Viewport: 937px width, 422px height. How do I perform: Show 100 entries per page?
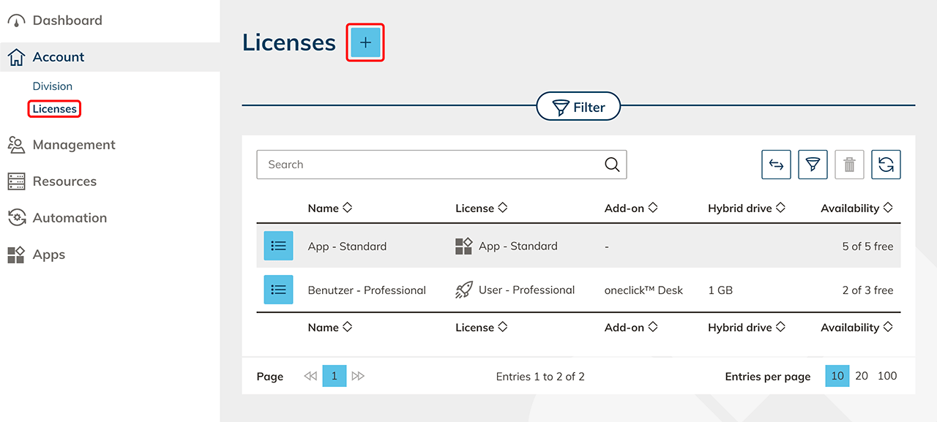[x=887, y=376]
